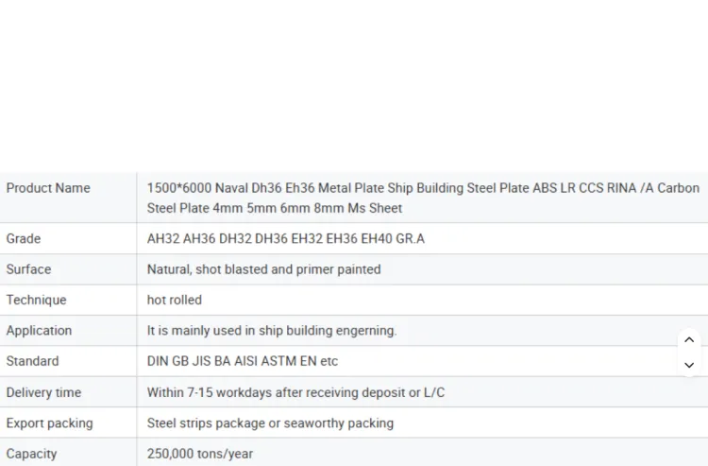This screenshot has width=708, height=466.
Task: Select the Grade label cell
Action: (68, 238)
